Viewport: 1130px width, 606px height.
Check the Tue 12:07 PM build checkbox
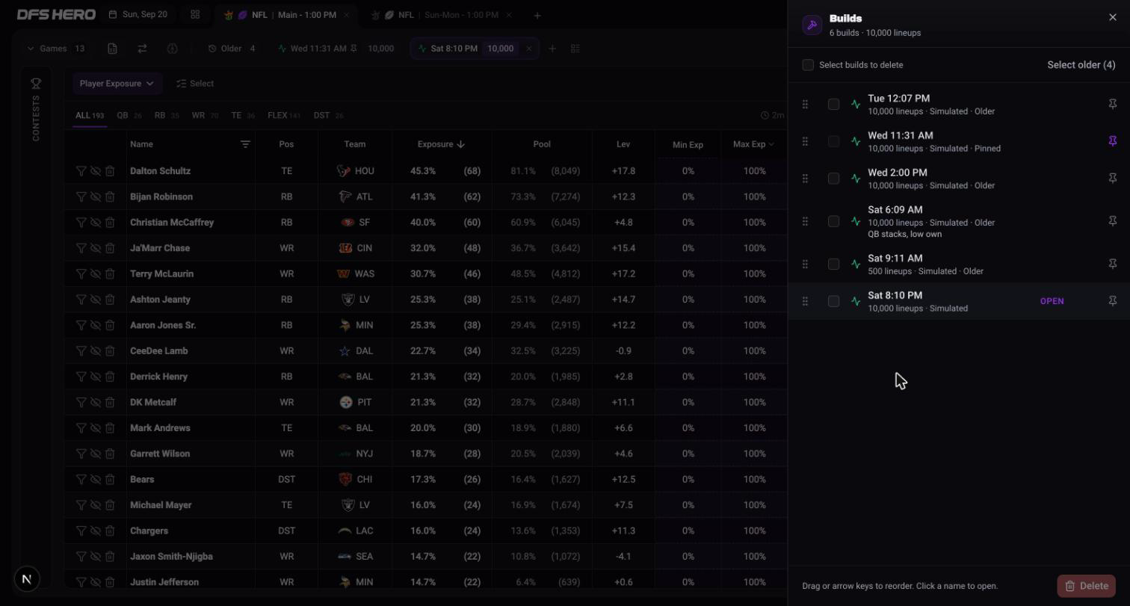tap(833, 105)
